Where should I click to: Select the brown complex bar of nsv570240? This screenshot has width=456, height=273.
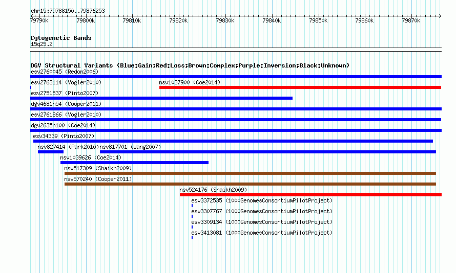250,184
